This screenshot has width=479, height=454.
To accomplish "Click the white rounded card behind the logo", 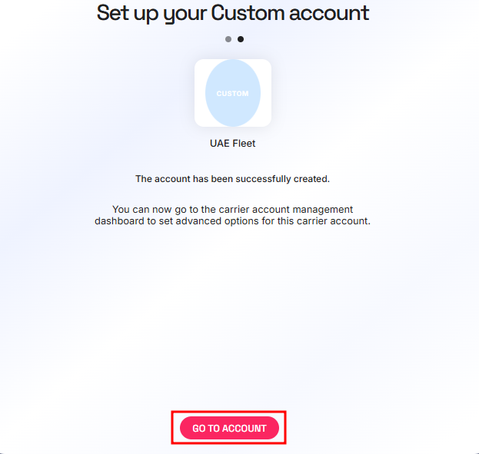I will point(233,93).
